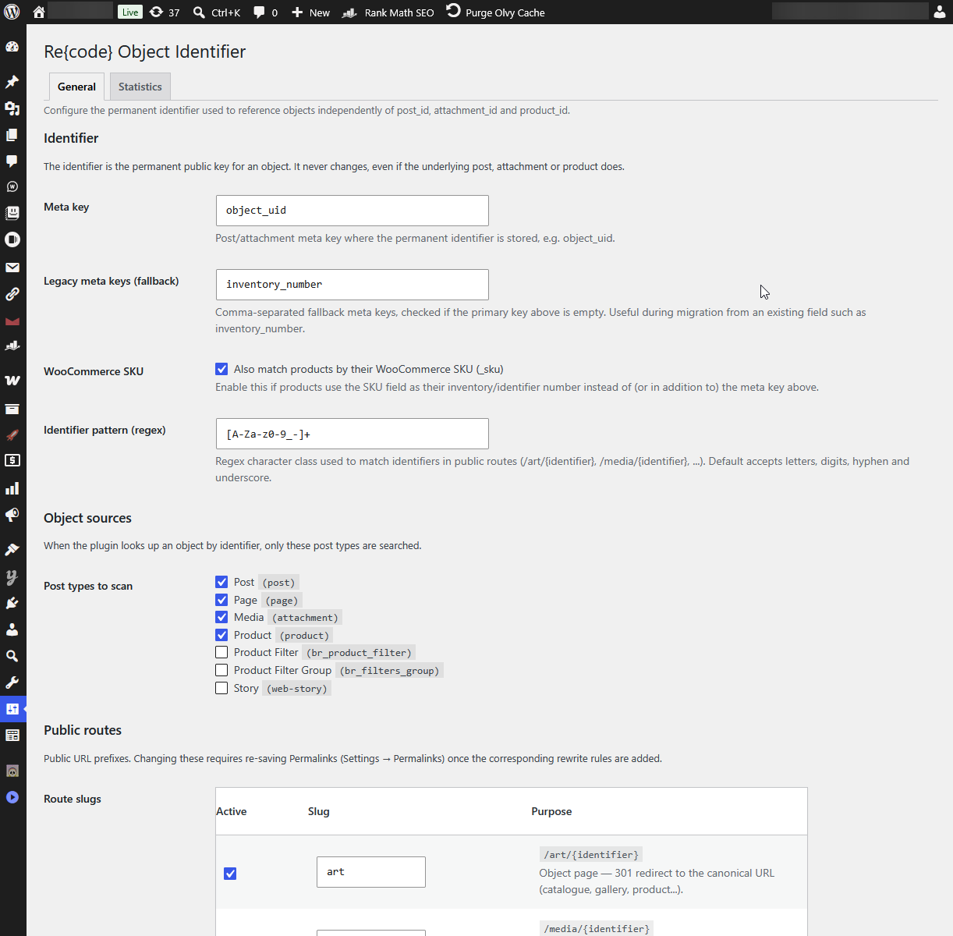Enable the Story (web-story) checkbox
Viewport: 953px width, 936px height.
(x=221, y=688)
